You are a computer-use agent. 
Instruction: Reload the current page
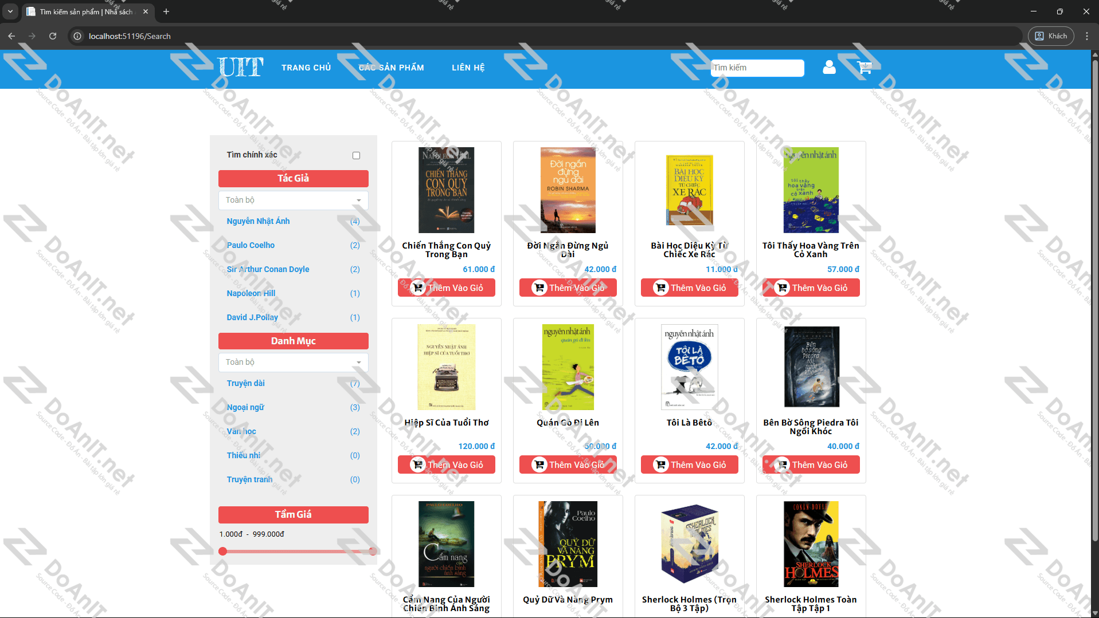point(53,36)
